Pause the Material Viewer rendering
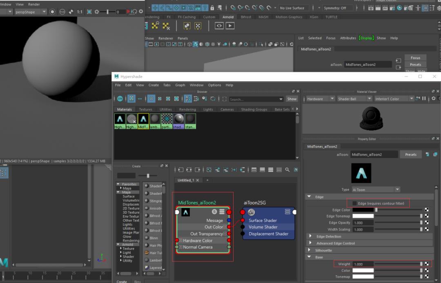Viewport: 441px width, 283px height. click(x=424, y=99)
